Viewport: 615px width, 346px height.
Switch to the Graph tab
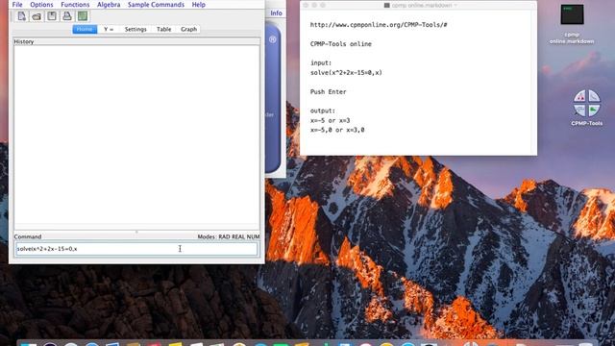[x=189, y=30]
